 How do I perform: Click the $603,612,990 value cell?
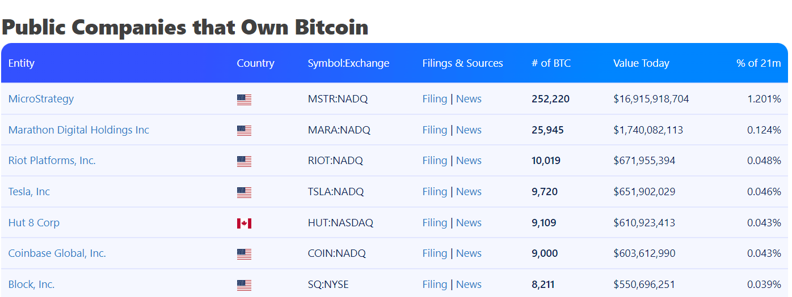(644, 253)
